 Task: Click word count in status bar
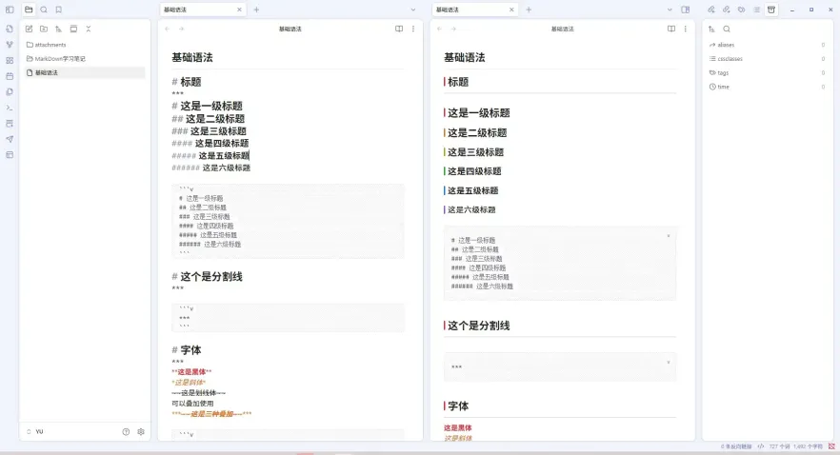click(x=779, y=446)
